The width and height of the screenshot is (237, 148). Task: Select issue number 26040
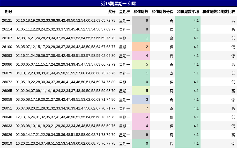[x=7, y=117]
